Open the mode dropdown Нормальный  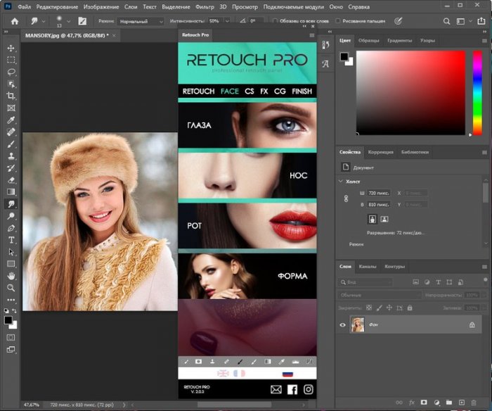point(141,21)
